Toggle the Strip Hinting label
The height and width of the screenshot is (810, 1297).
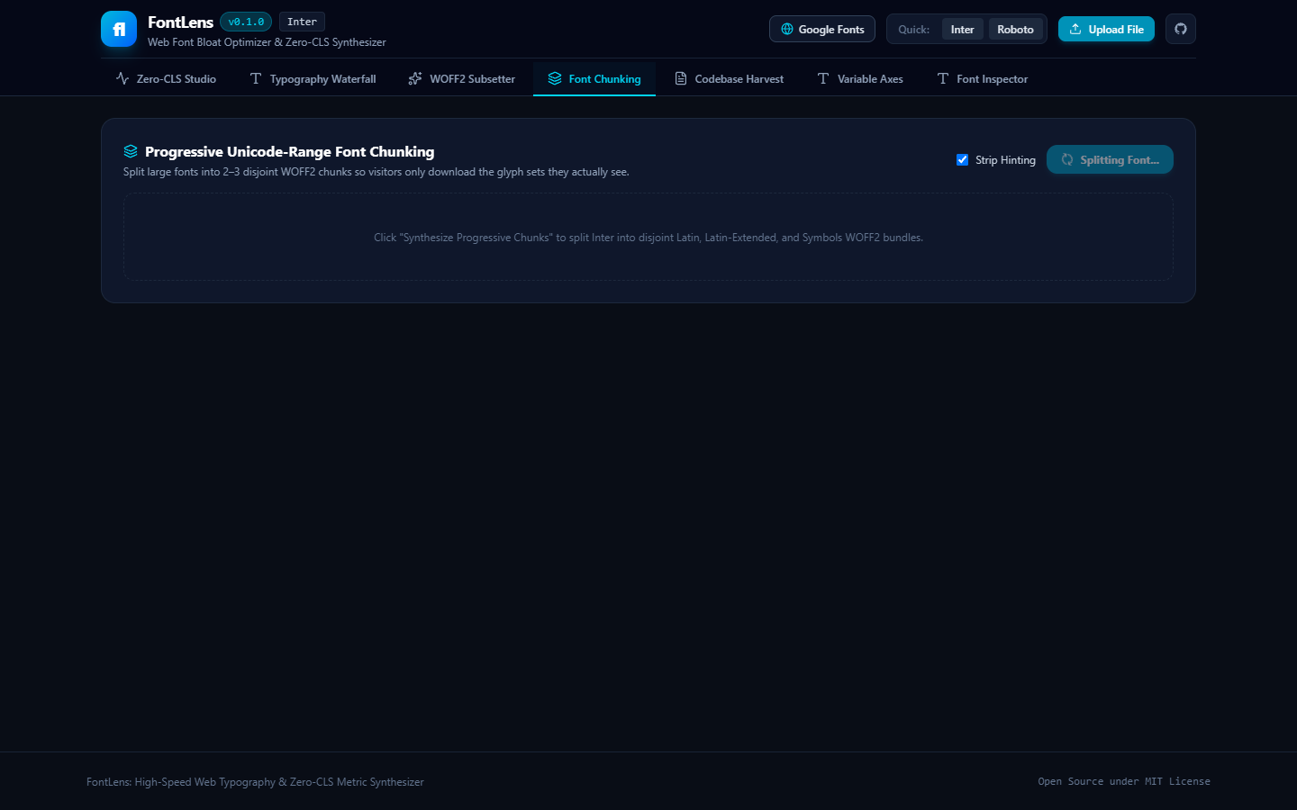tap(1005, 160)
